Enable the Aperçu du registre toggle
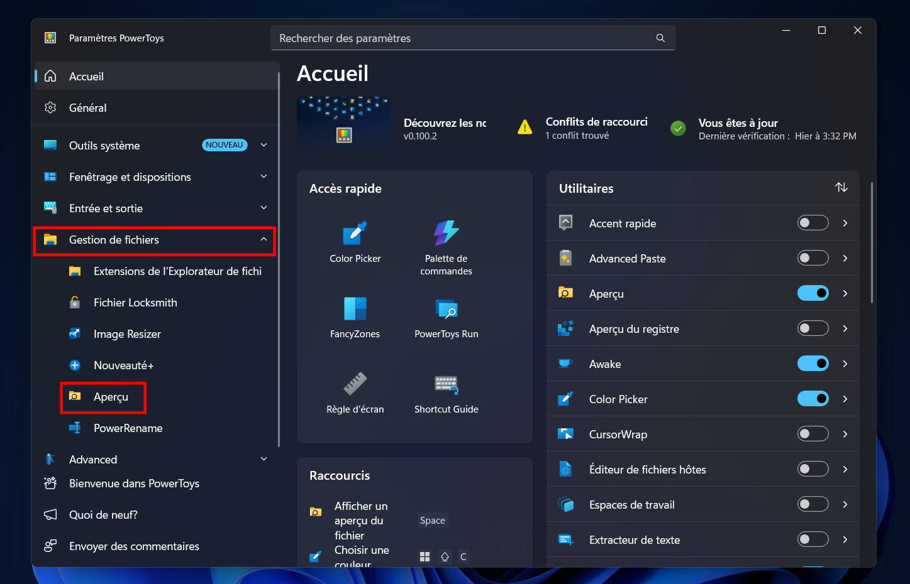The width and height of the screenshot is (910, 584). (813, 328)
